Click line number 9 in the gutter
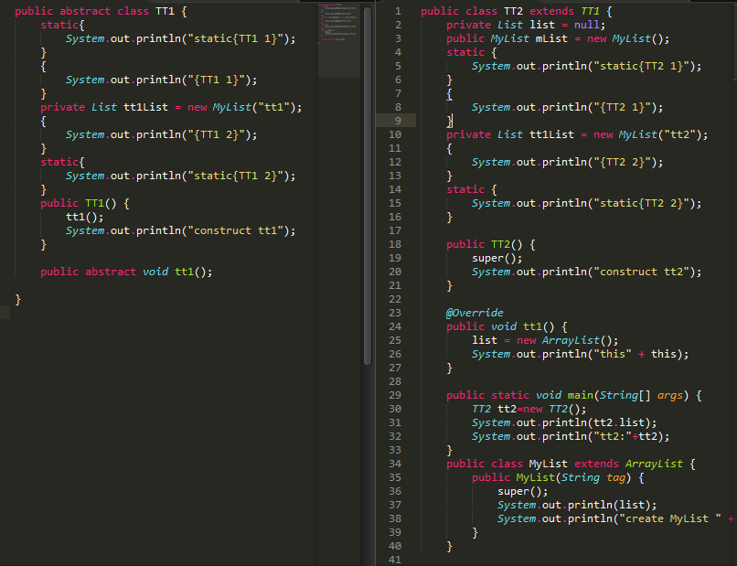The width and height of the screenshot is (737, 566). (398, 121)
